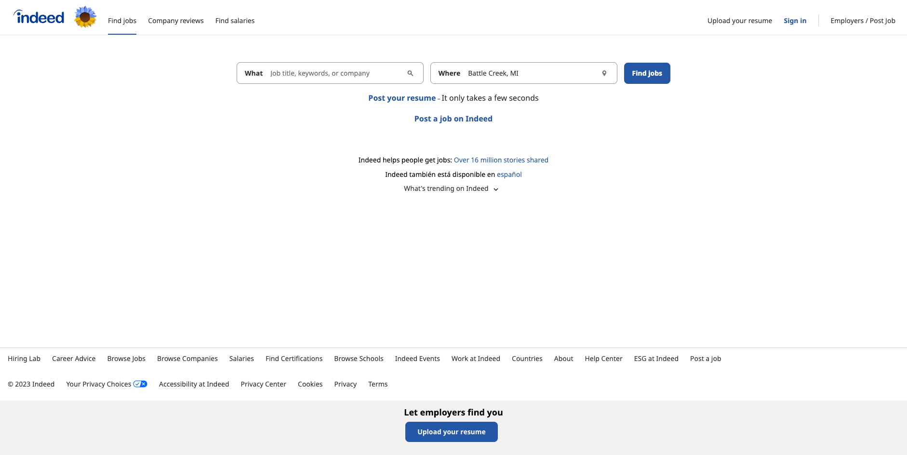Viewport: 907px width, 455px height.
Task: Click the Indeed logo
Action: click(39, 17)
